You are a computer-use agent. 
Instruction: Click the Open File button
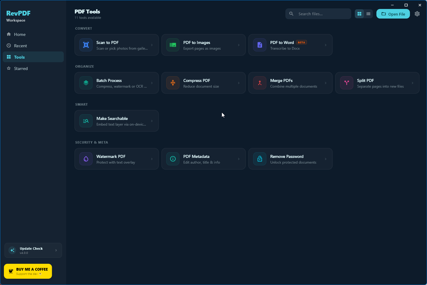click(x=393, y=14)
